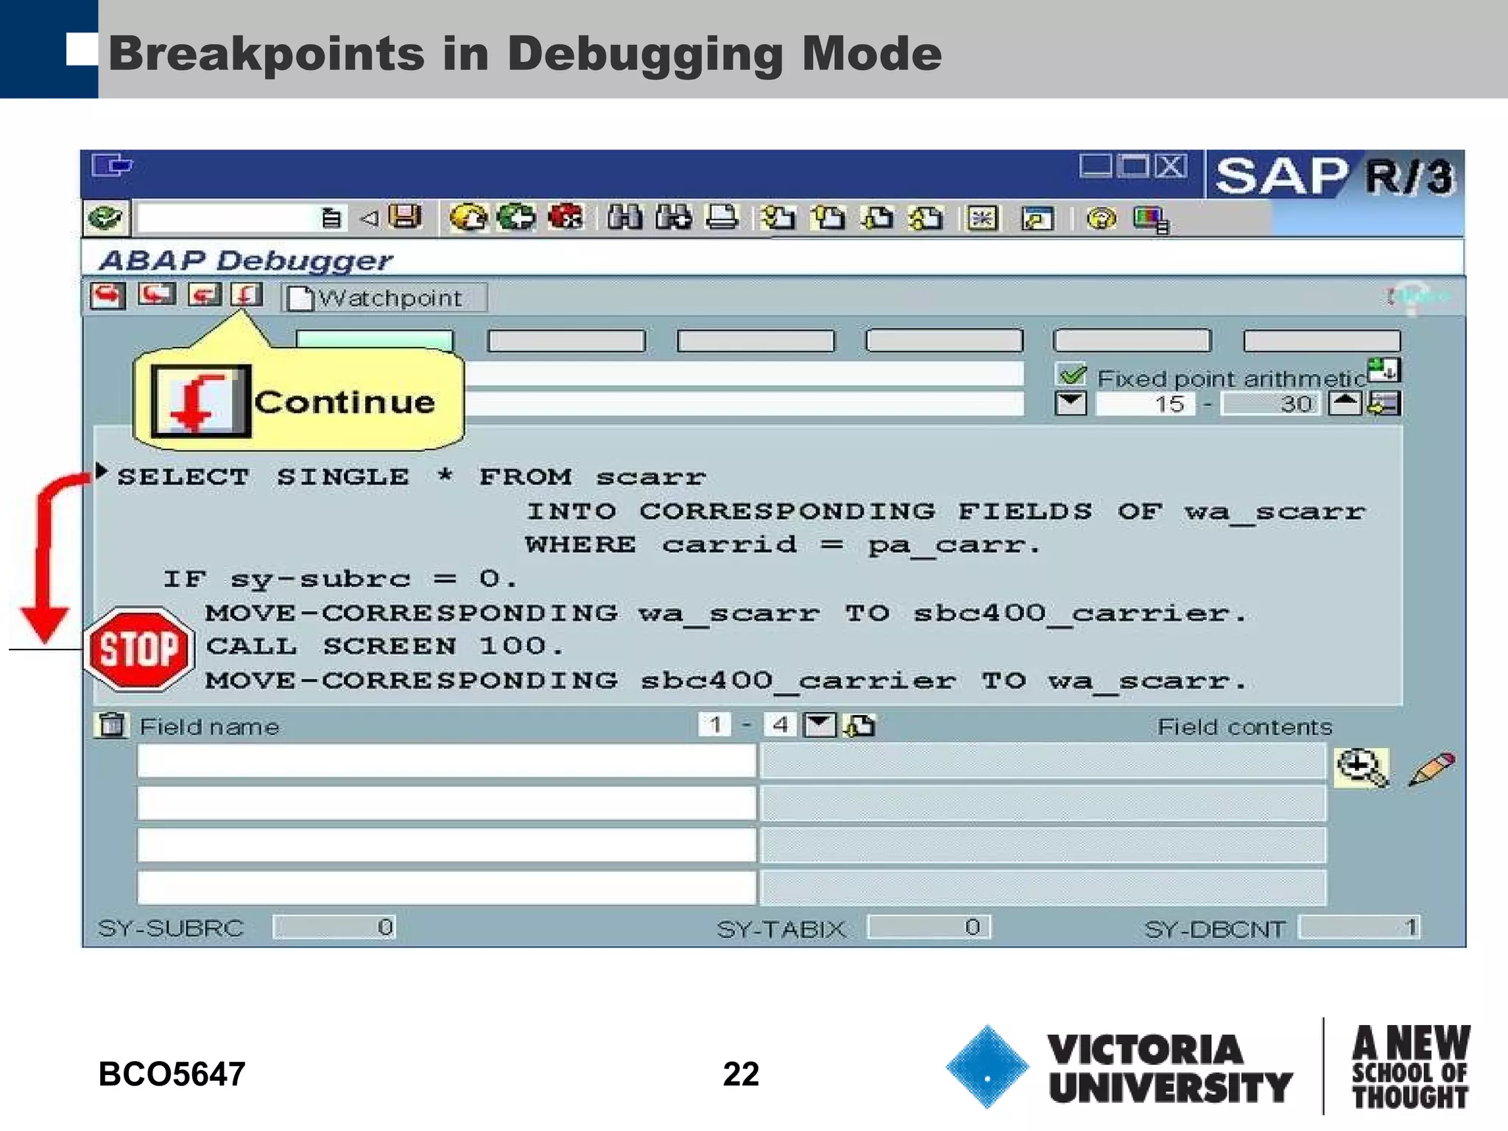This screenshot has width=1508, height=1131.
Task: Click the Next Page icon
Action: pyautogui.click(x=878, y=219)
